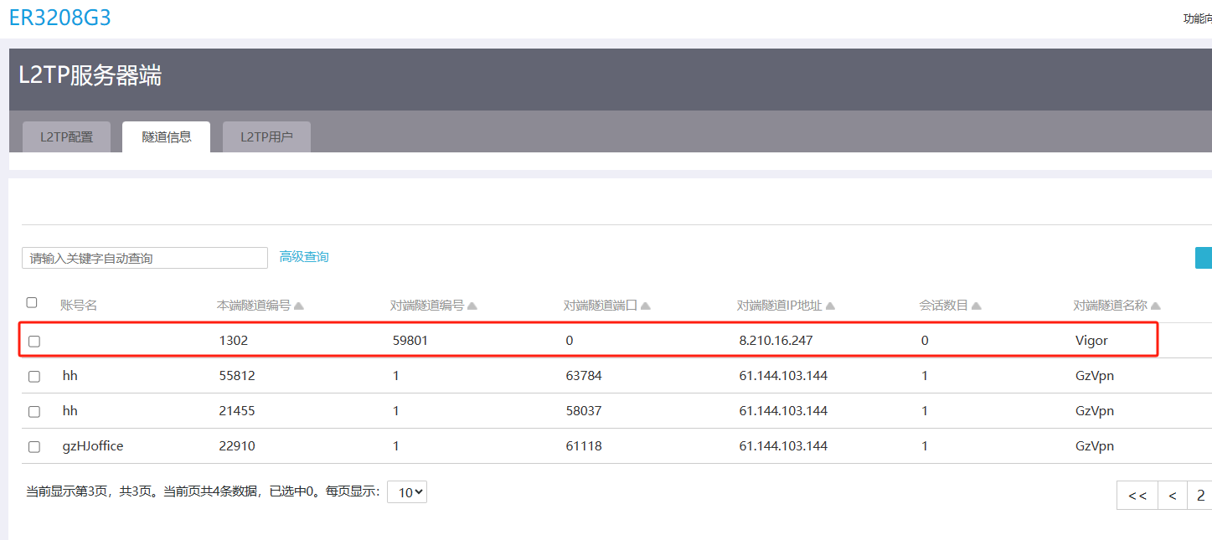
Task: Select checkbox for tunnel number 21455
Action: (x=34, y=412)
